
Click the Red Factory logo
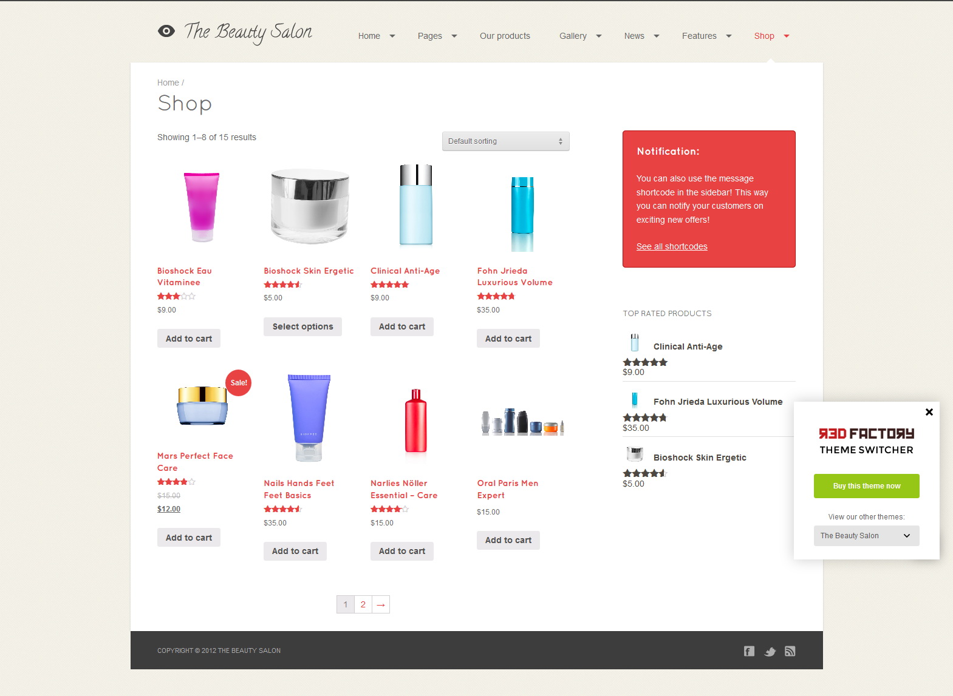(866, 433)
